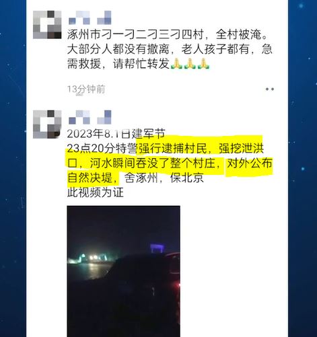This screenshot has width=317, height=337.
Task: Click the praying hands emoji row
Action: pyautogui.click(x=190, y=63)
